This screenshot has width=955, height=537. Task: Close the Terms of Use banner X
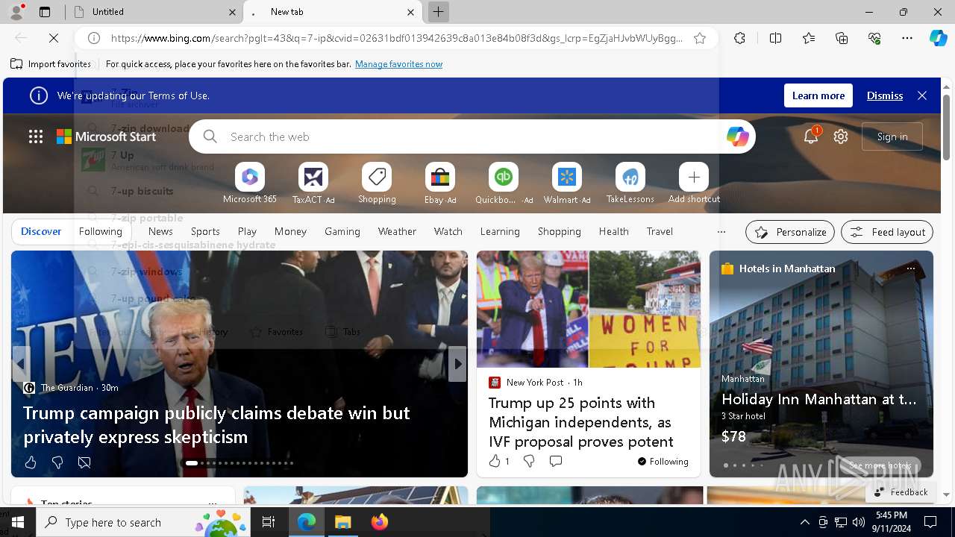click(922, 95)
